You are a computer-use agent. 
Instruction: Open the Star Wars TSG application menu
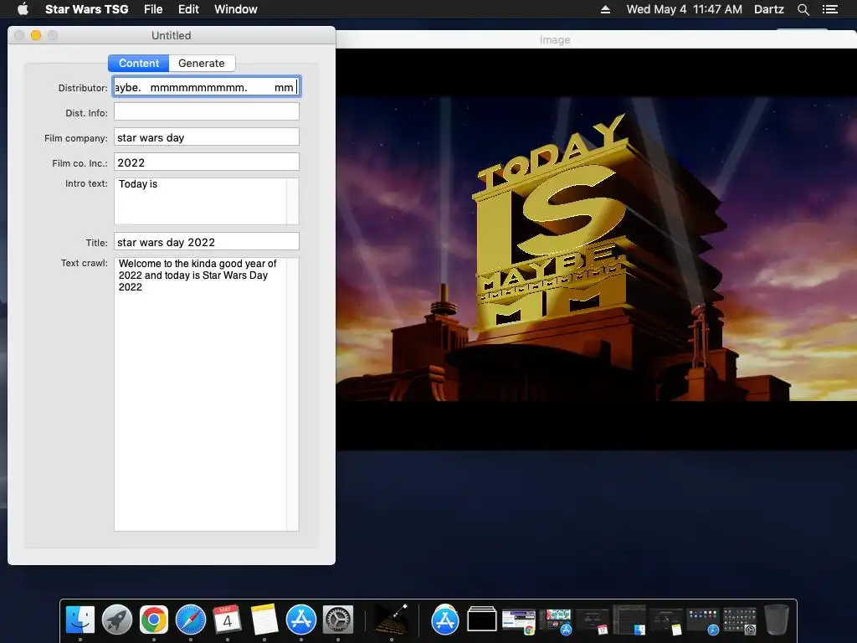(87, 9)
